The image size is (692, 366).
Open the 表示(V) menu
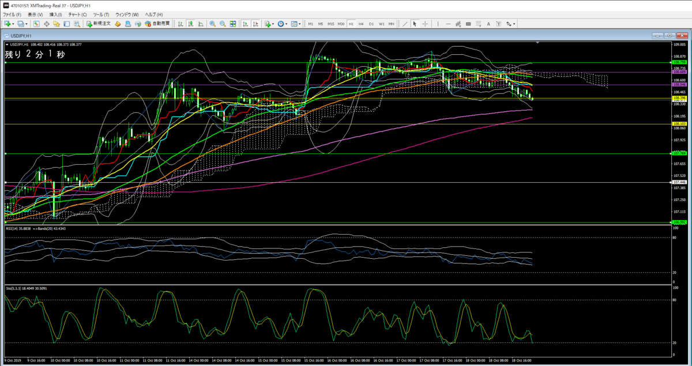tap(35, 14)
